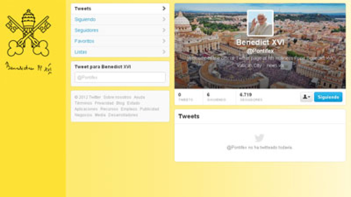
Task: Toggle the blue Siguiendo follow button
Action: click(328, 97)
